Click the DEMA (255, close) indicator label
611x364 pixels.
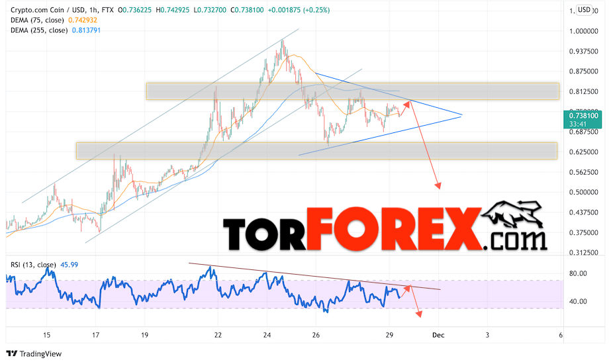click(x=39, y=30)
